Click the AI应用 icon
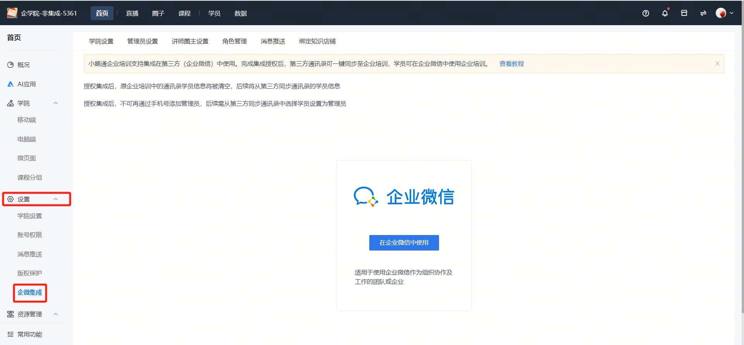Image resolution: width=744 pixels, height=345 pixels. point(10,84)
